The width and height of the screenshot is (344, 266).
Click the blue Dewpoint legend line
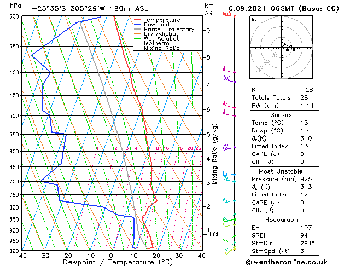137,24
